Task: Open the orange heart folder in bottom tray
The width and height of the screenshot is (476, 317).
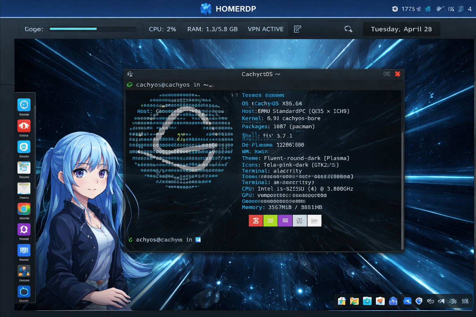Action: (380, 301)
